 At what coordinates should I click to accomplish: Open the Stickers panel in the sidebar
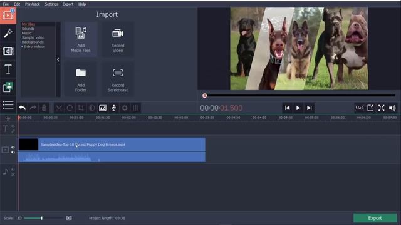tap(8, 87)
